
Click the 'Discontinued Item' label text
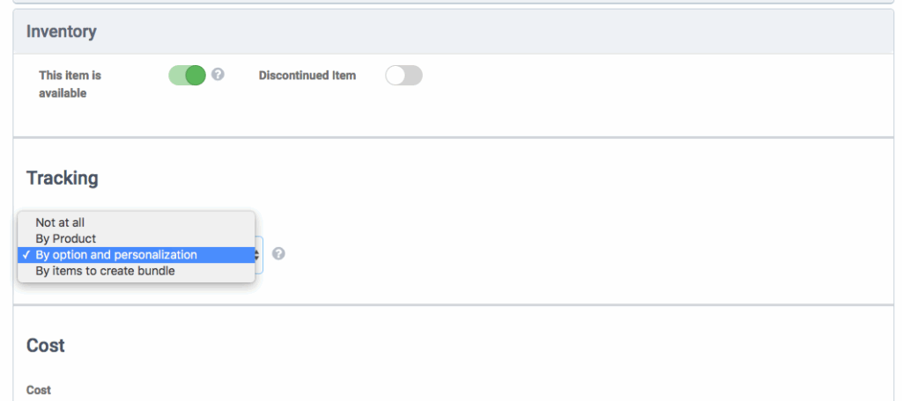click(307, 76)
